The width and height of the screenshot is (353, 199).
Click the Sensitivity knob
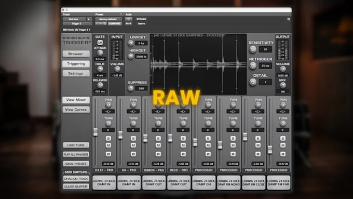pyautogui.click(x=253, y=49)
